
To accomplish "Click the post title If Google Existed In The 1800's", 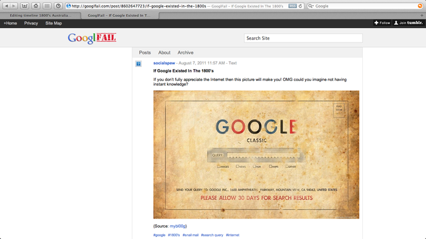I will pos(184,71).
